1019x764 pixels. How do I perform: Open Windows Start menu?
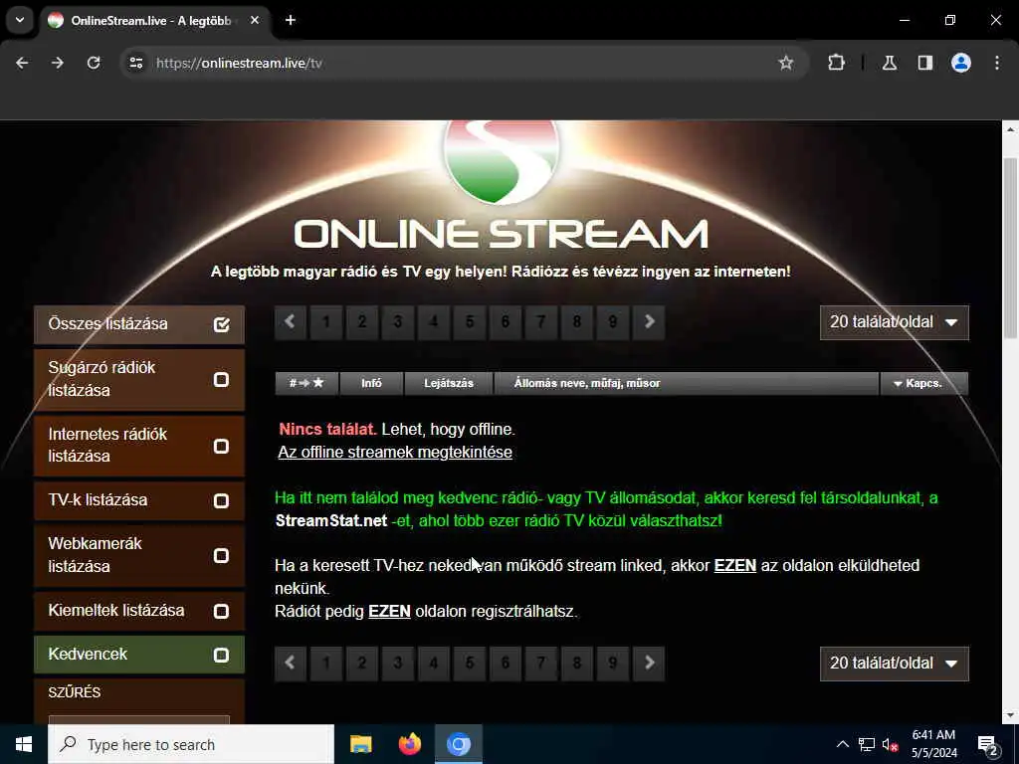[24, 744]
